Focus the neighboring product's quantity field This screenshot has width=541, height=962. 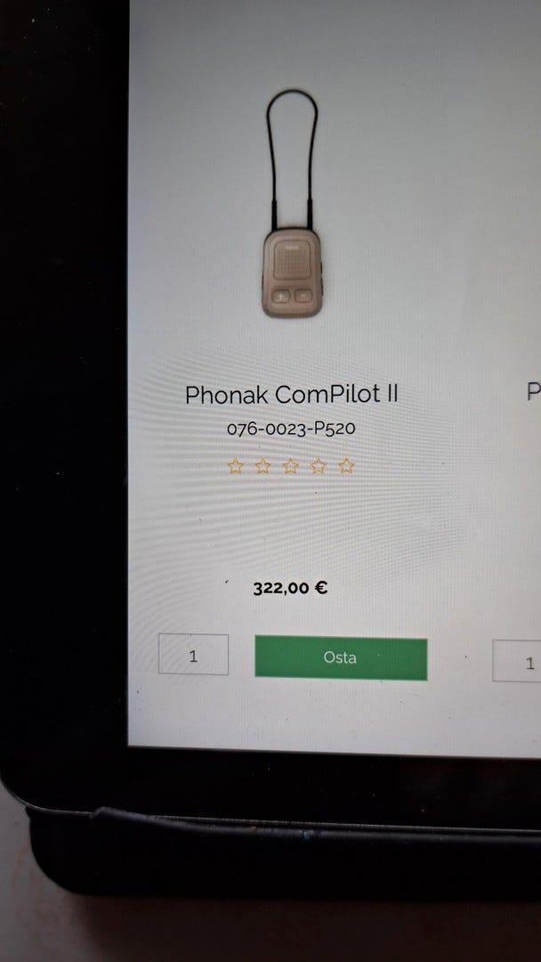pyautogui.click(x=516, y=661)
